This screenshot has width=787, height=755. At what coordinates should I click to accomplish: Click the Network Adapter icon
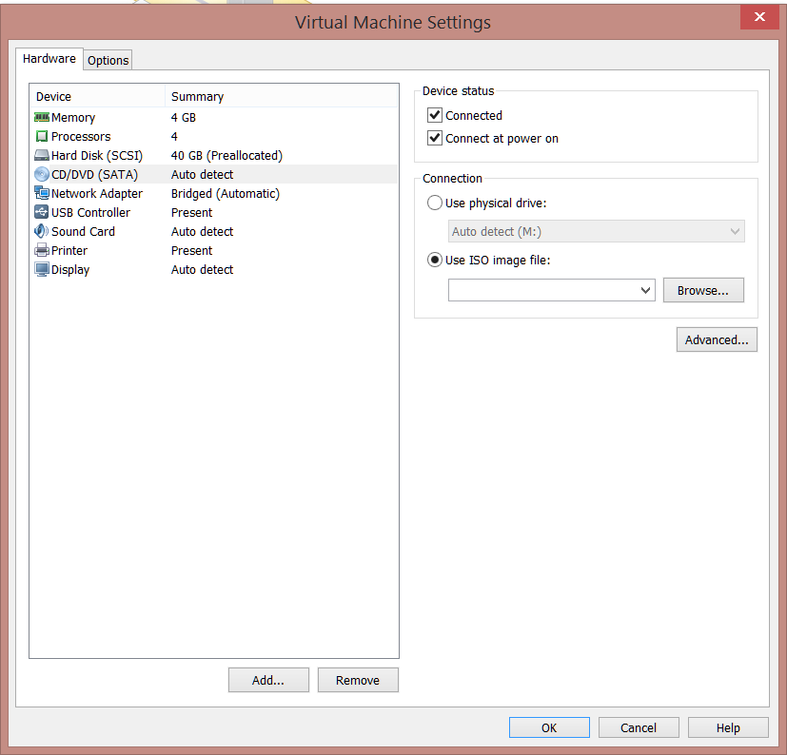pyautogui.click(x=42, y=193)
